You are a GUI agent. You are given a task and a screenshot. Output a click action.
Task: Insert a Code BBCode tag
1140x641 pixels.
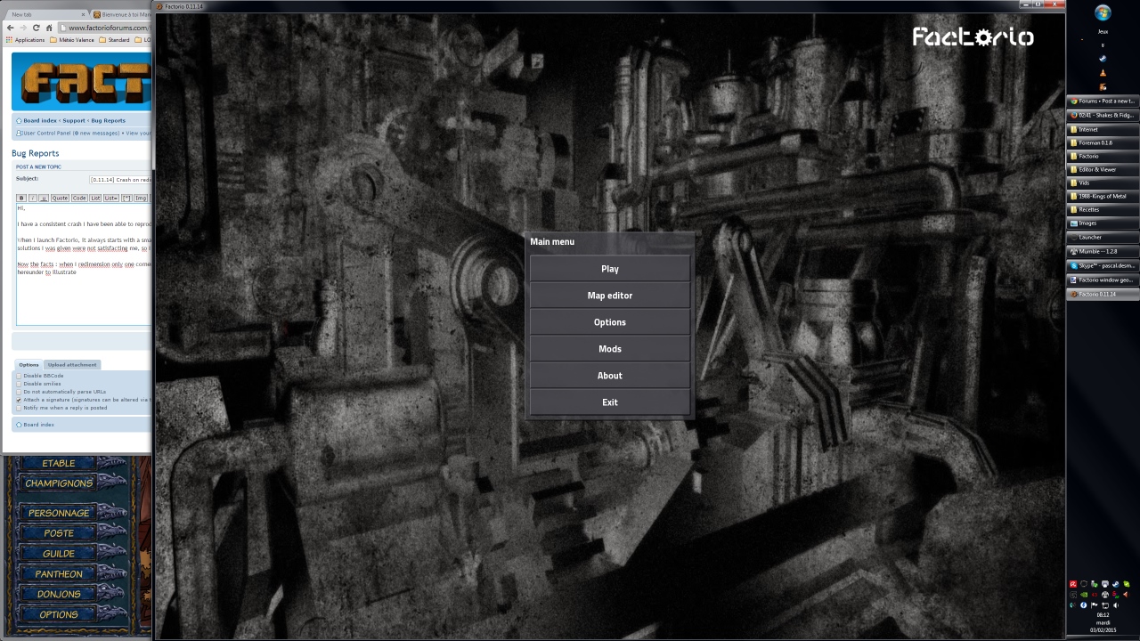[79, 198]
